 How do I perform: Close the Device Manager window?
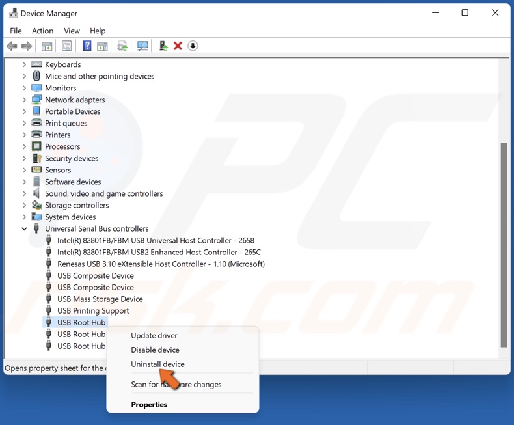tap(495, 13)
